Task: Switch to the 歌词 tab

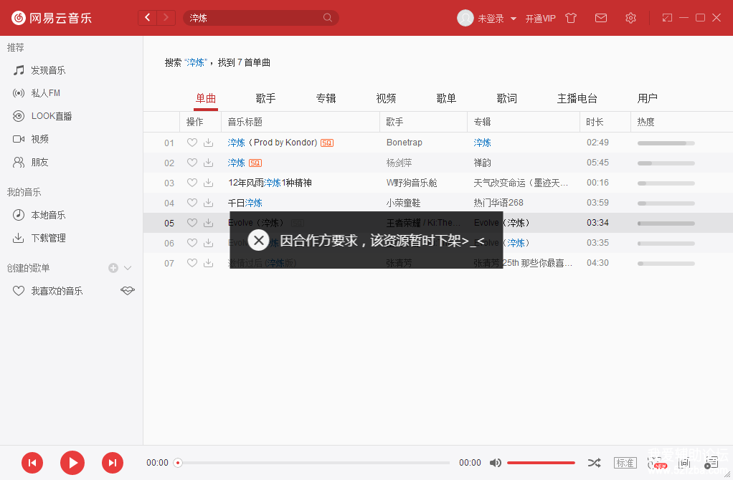Action: pyautogui.click(x=506, y=98)
